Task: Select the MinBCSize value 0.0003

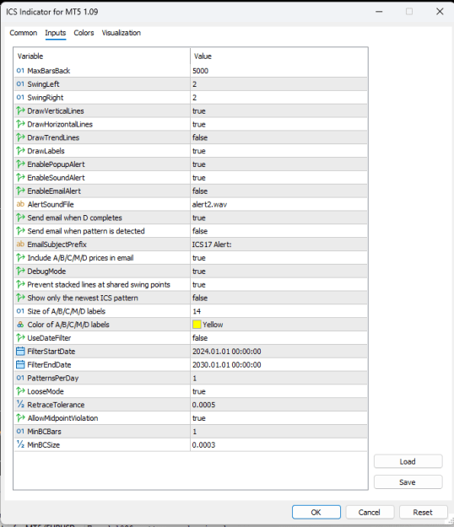Action: click(x=278, y=444)
